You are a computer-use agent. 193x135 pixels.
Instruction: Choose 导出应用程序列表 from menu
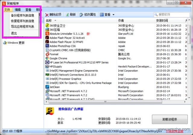click(x=23, y=27)
